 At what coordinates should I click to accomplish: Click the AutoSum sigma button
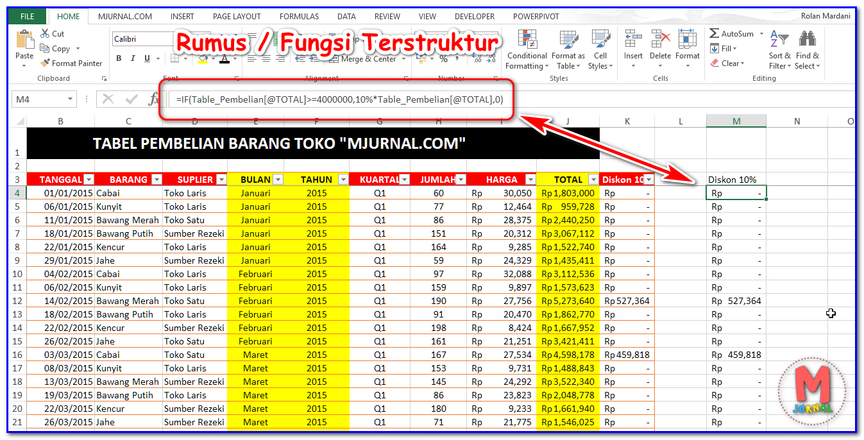732,33
